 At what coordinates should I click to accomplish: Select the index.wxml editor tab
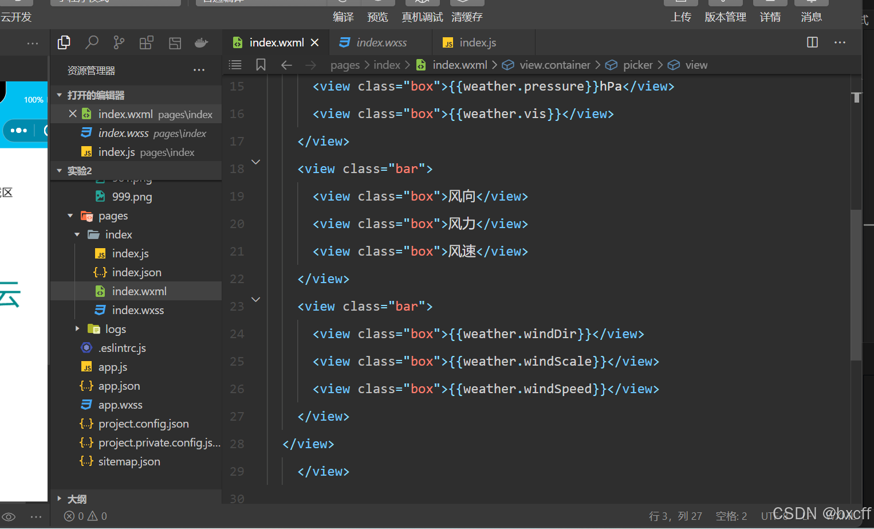pyautogui.click(x=276, y=42)
